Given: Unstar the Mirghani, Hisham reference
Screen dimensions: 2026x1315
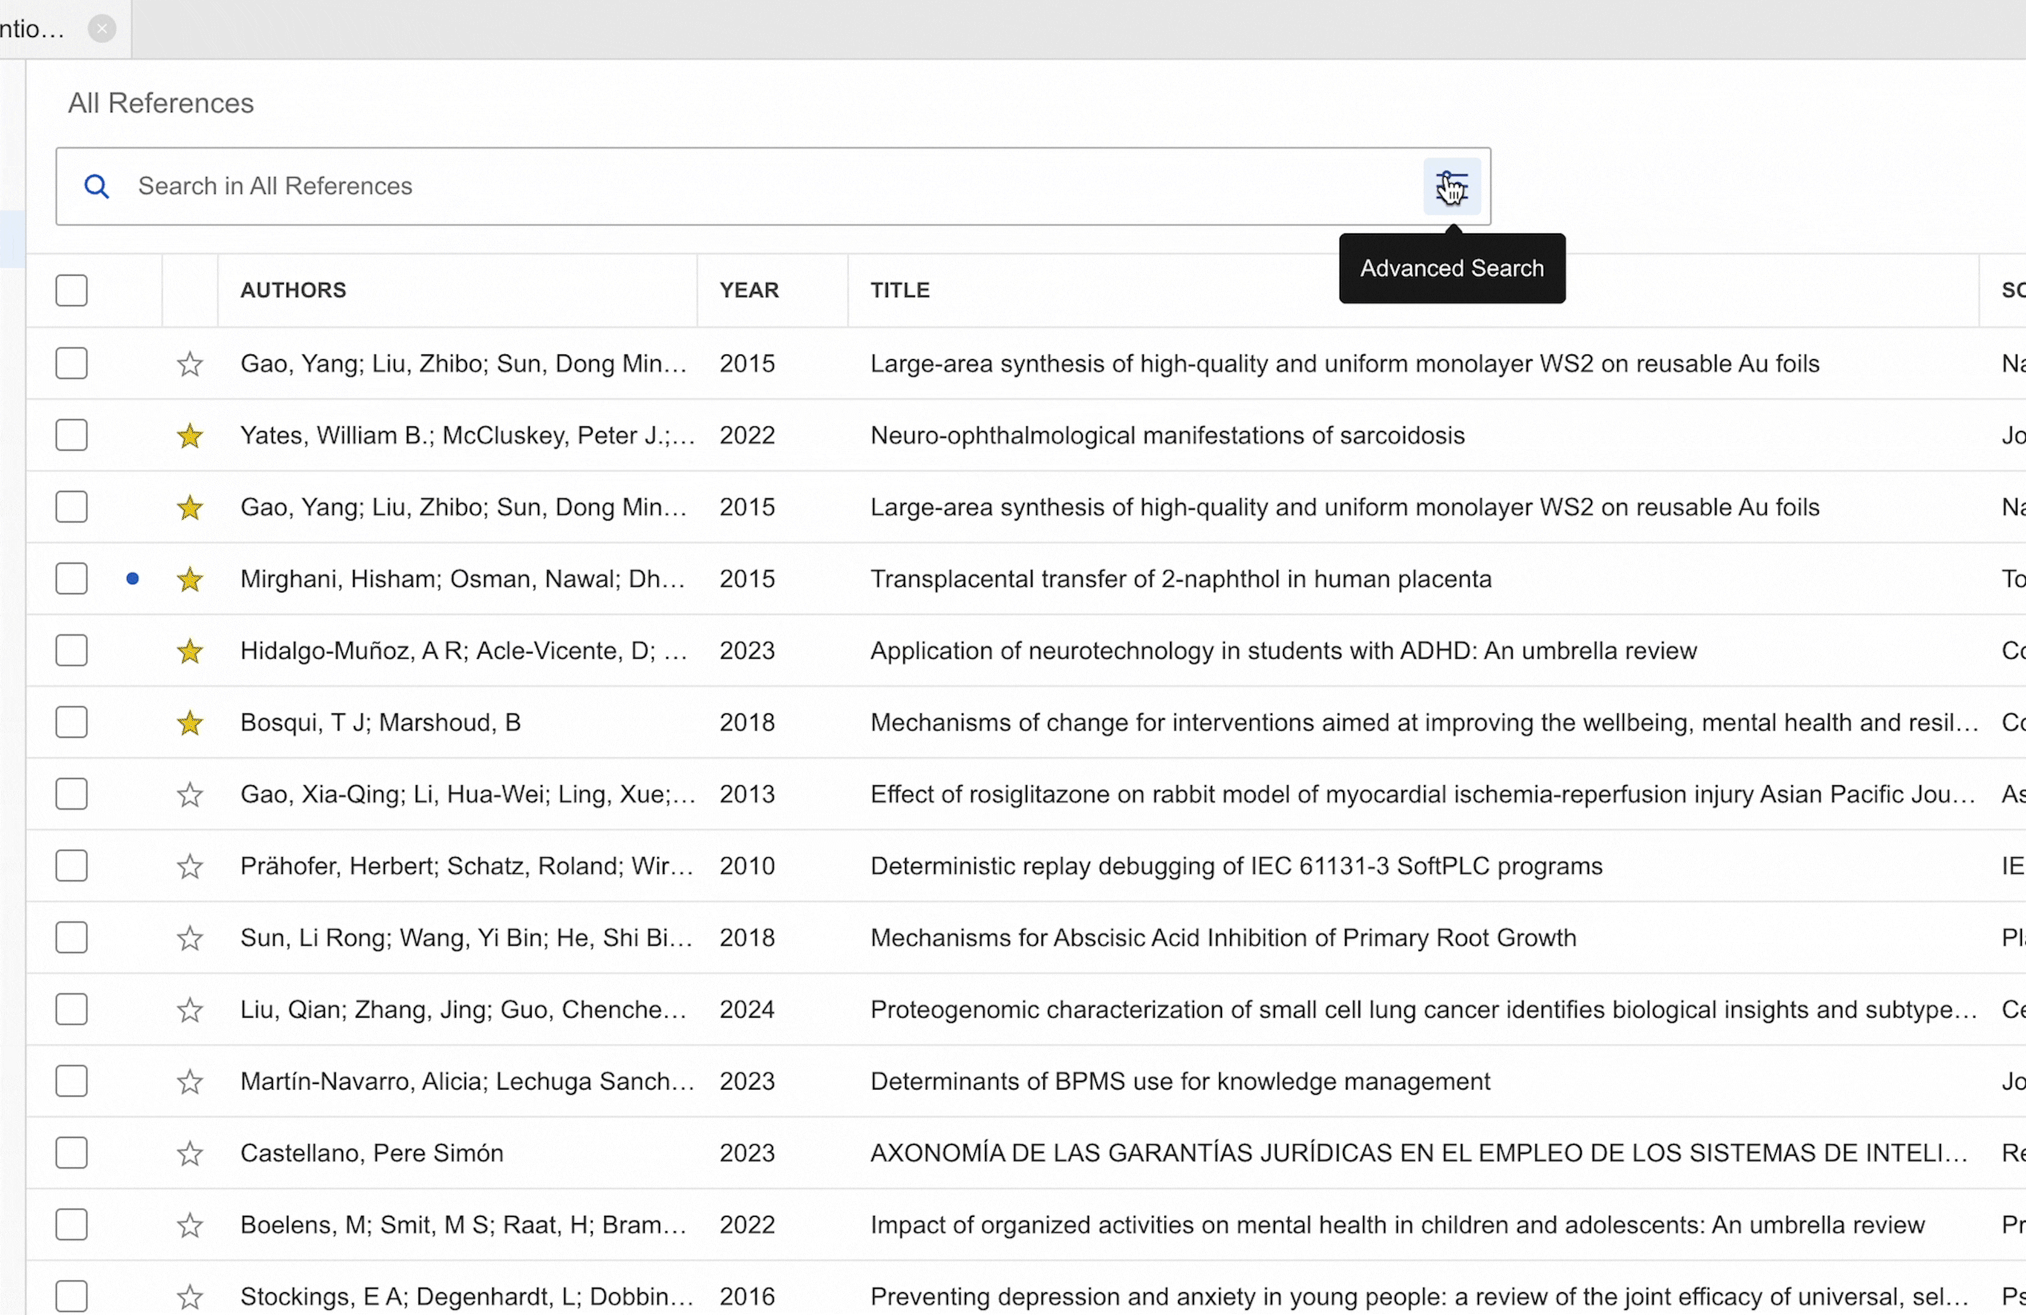Looking at the screenshot, I should click(x=190, y=579).
